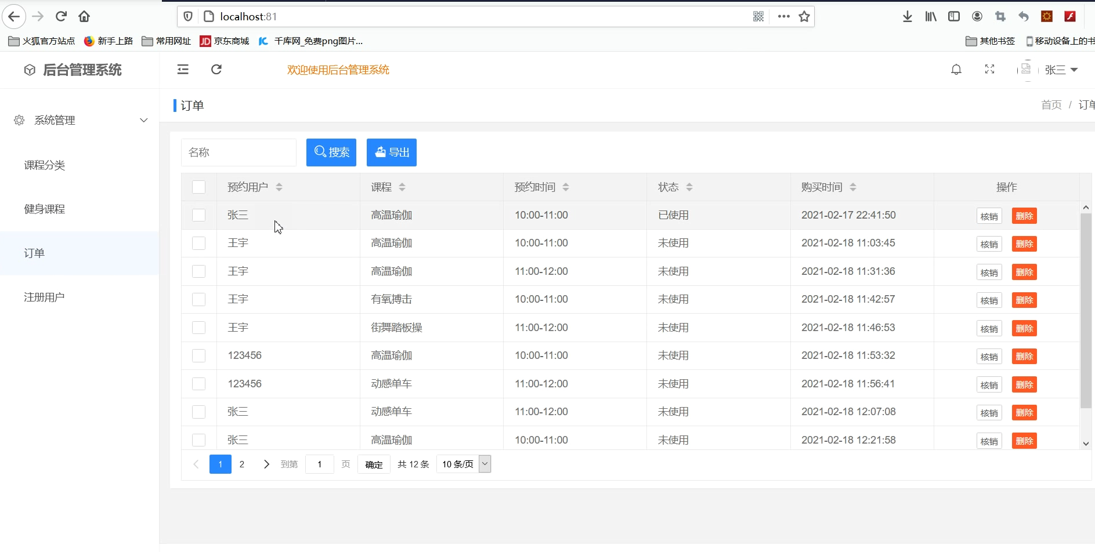The image size is (1095, 552).
Task: Open 其他书签 bookmark folder
Action: click(991, 41)
